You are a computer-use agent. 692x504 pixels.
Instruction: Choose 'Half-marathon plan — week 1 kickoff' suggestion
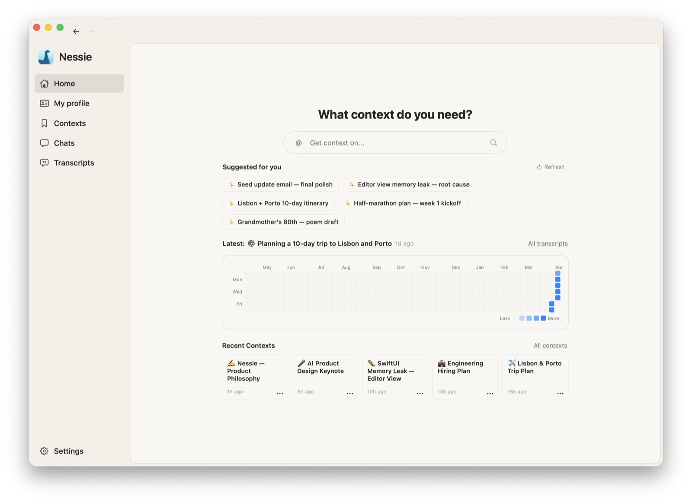coord(403,203)
